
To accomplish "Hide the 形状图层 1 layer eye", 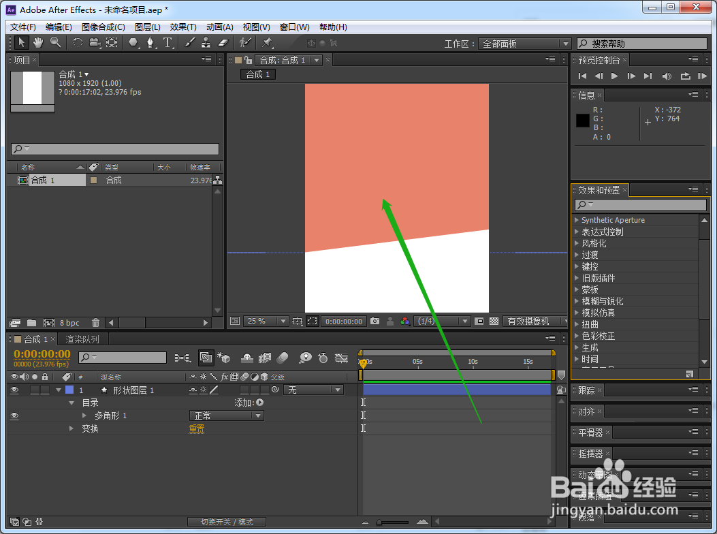I will coord(14,390).
